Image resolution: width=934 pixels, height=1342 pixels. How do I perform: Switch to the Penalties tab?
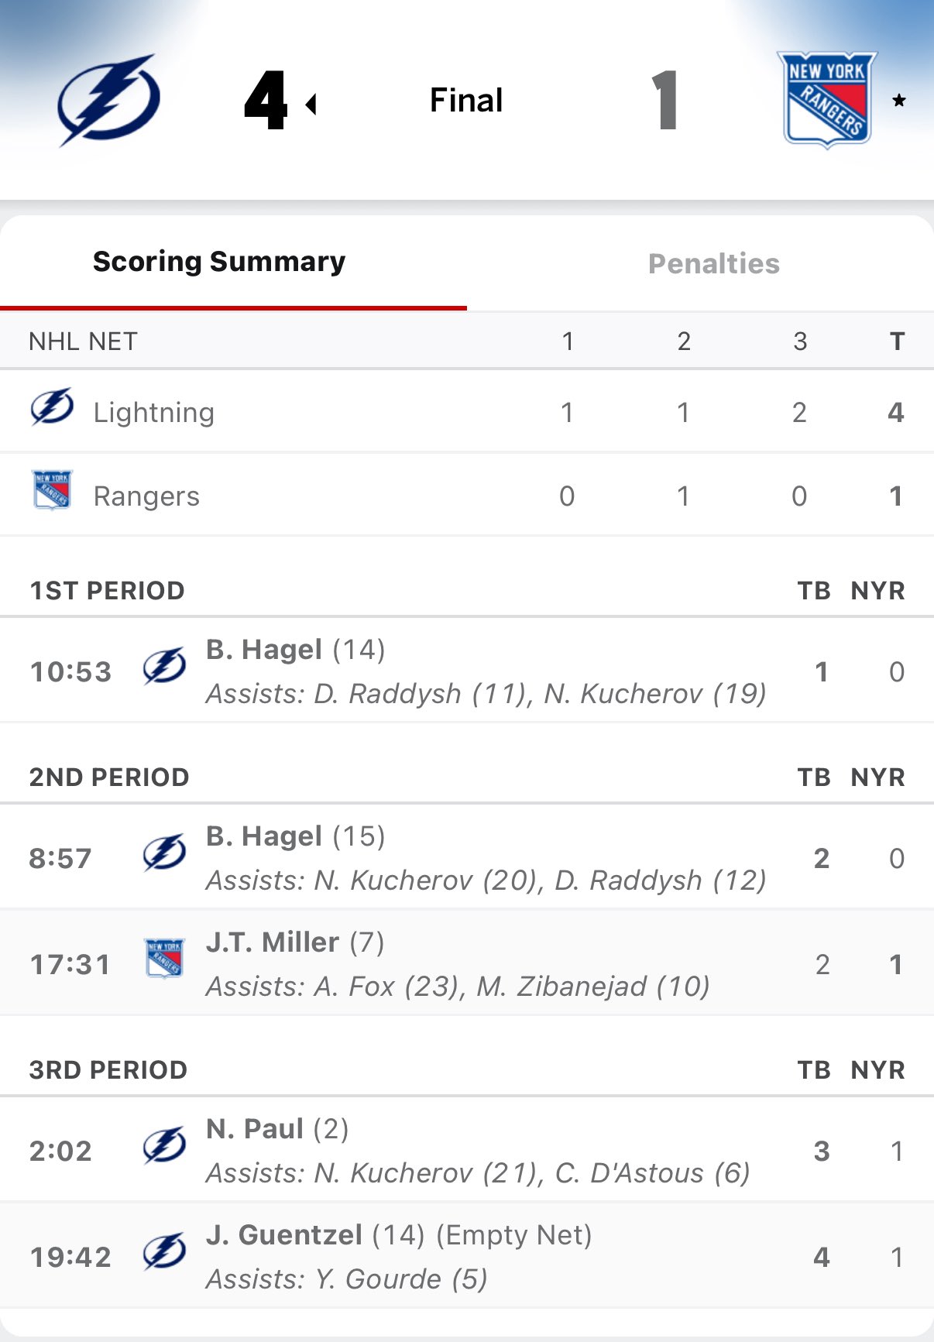[713, 264]
